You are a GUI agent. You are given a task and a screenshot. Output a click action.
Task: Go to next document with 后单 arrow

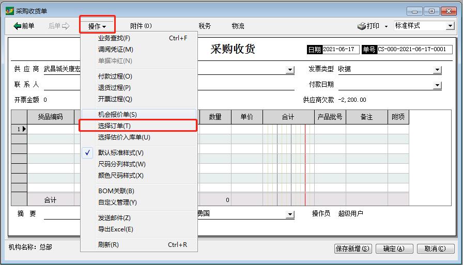(x=59, y=26)
